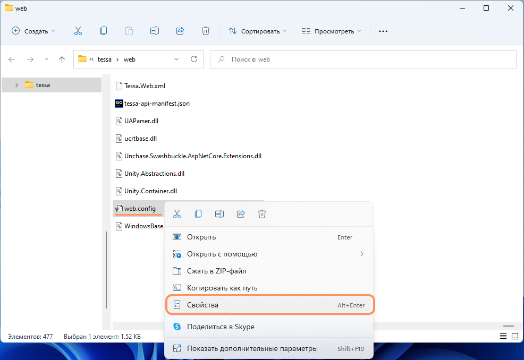Open the Просмотреть view options dropdown

tap(331, 31)
